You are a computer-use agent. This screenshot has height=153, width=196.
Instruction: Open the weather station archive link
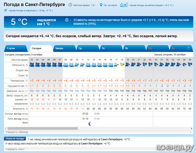coord(152,5)
